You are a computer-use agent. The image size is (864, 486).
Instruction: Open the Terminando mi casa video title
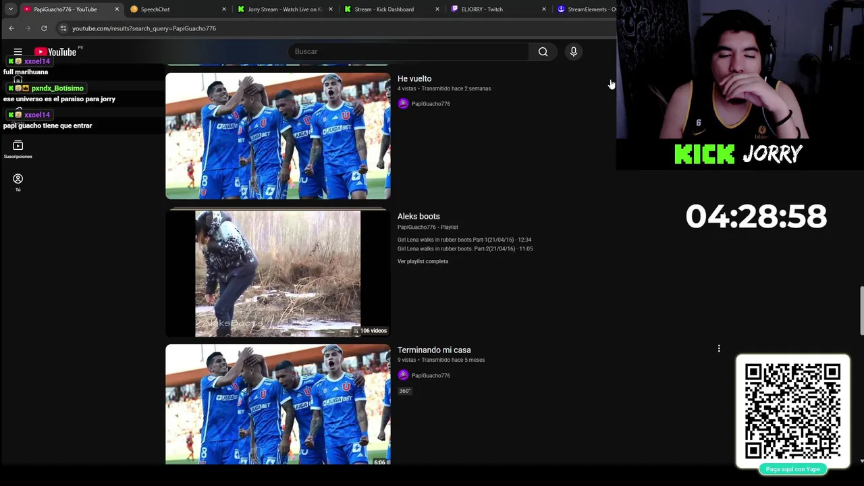point(434,350)
